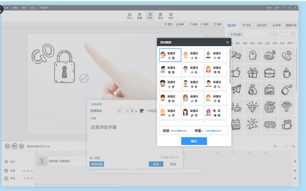Select the Cantonese purple-haired 梅梅 voice
The width and height of the screenshot is (306, 191).
216,113
